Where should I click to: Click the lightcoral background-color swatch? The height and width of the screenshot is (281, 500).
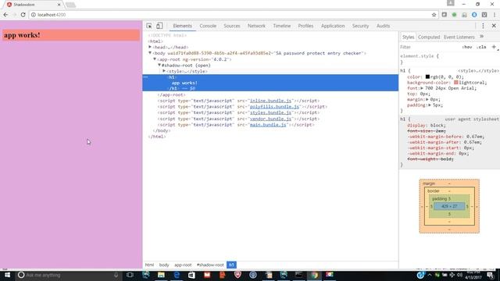click(x=456, y=83)
